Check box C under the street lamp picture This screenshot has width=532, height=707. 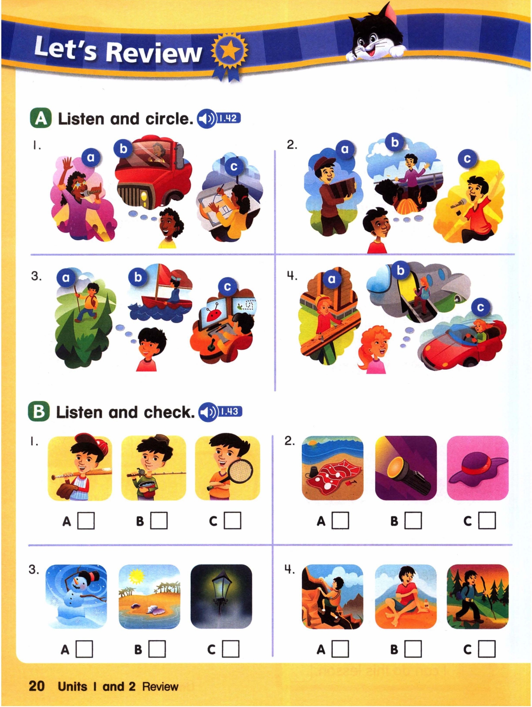(231, 649)
